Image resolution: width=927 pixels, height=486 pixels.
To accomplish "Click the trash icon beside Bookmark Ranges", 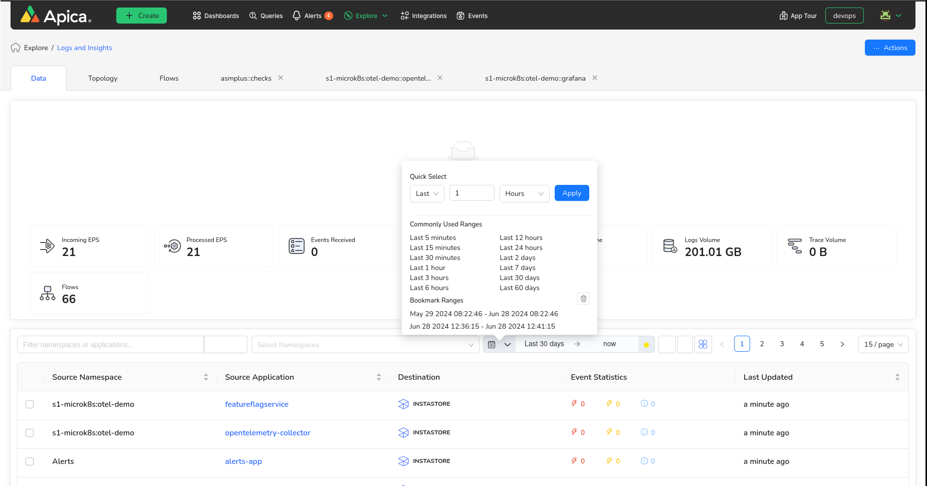I will 583,299.
